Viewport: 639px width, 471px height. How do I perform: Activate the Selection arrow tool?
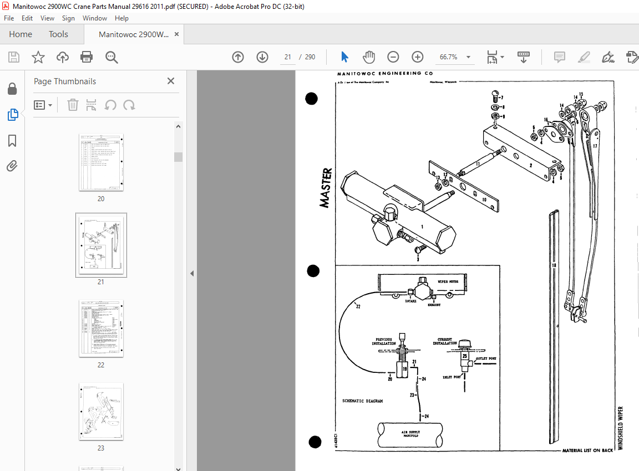(345, 57)
